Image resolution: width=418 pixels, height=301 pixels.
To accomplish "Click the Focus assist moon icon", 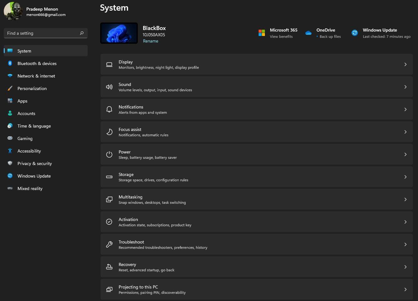I will tap(109, 132).
